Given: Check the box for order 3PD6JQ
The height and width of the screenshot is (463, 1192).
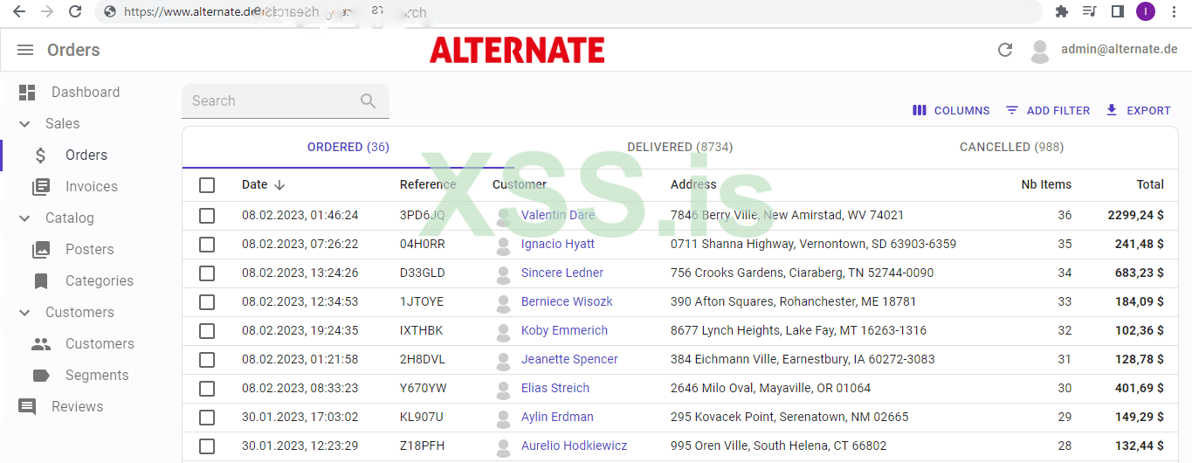Looking at the screenshot, I should pos(207,215).
